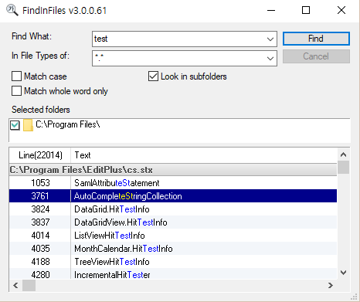
Task: Click the Line(22014) column header
Action: click(x=40, y=155)
